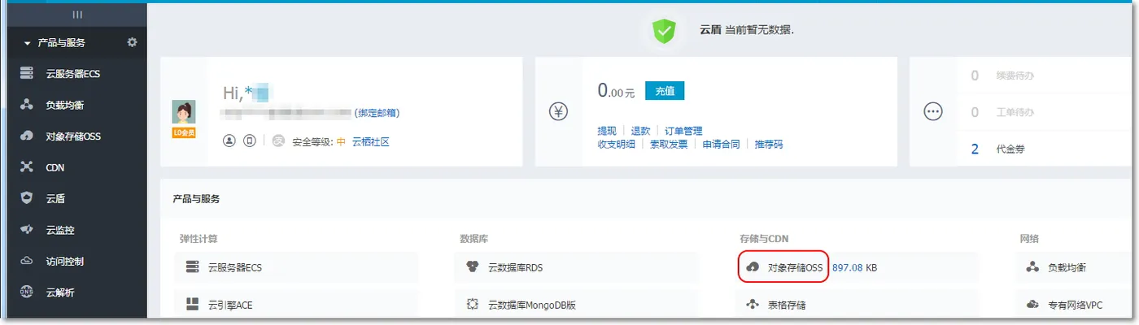Click the user avatar picture
The image size is (1139, 325).
[x=184, y=113]
